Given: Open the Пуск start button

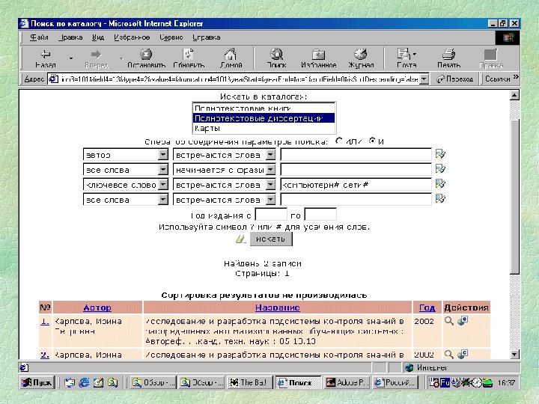Looking at the screenshot, I should coord(37,382).
